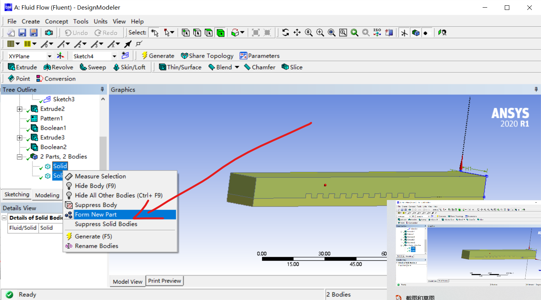Choose Measure Selection menu entry
Screen dimensions: 541x300
[x=120, y=176]
